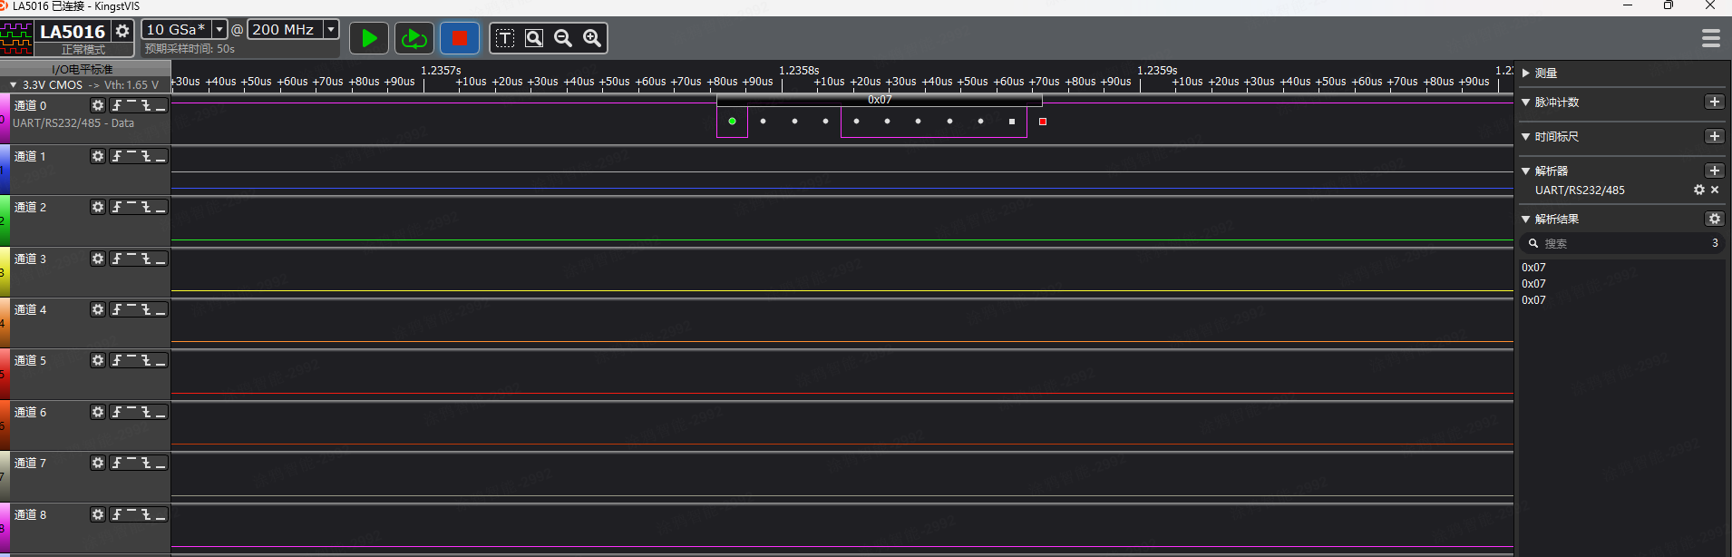Open UART/RS232/485 analyzer settings gear

click(x=1699, y=190)
